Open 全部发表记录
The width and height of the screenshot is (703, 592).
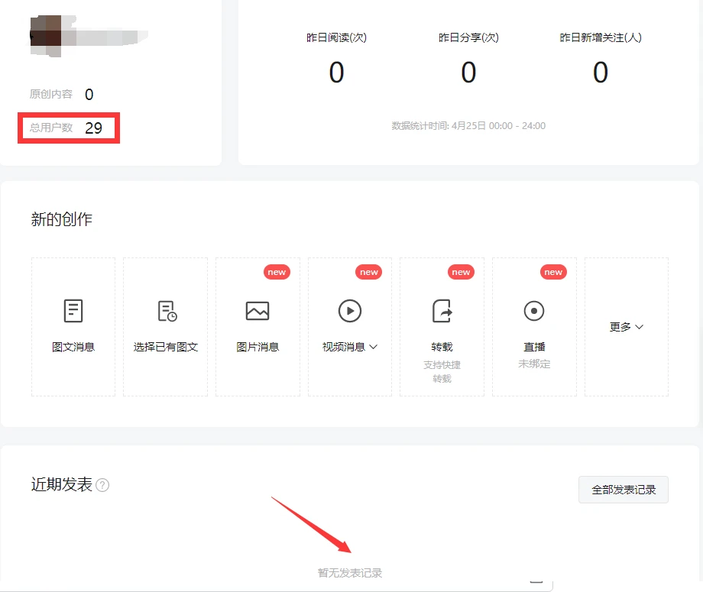click(x=624, y=490)
